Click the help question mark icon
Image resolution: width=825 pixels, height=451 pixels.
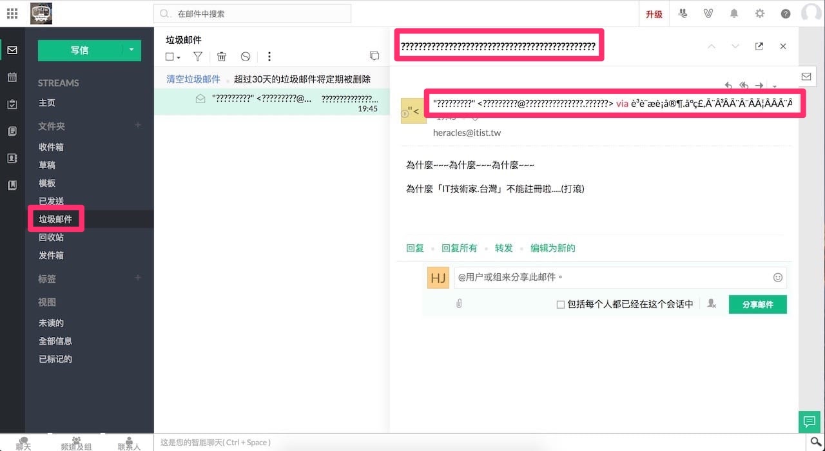(x=785, y=12)
